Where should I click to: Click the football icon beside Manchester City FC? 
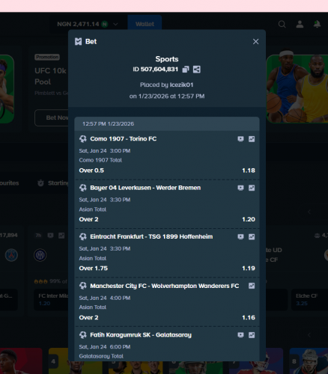83,286
